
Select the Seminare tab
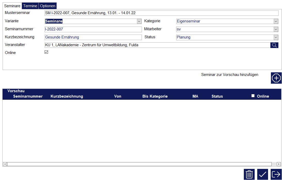12,6
